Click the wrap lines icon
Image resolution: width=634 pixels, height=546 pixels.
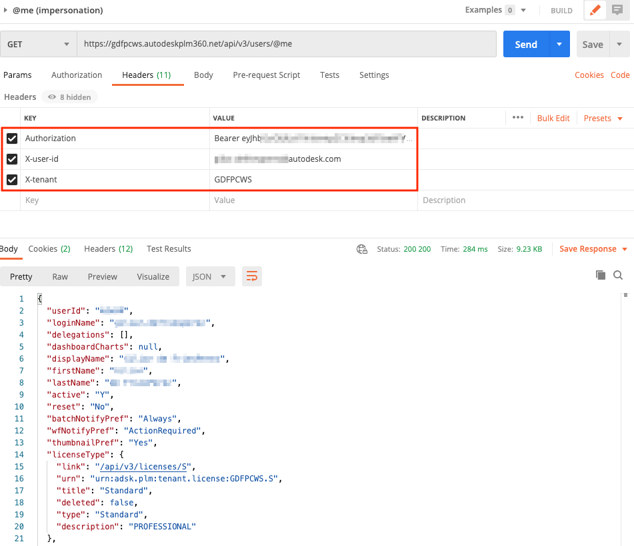(251, 276)
